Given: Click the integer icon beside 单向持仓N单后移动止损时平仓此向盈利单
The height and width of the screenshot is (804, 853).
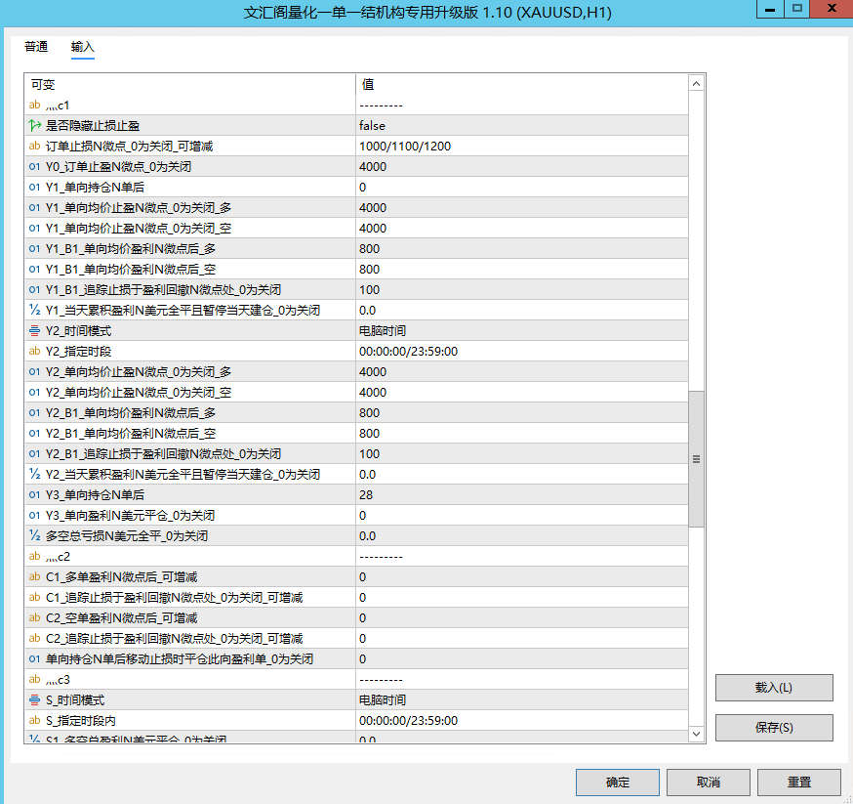Looking at the screenshot, I should (35, 658).
